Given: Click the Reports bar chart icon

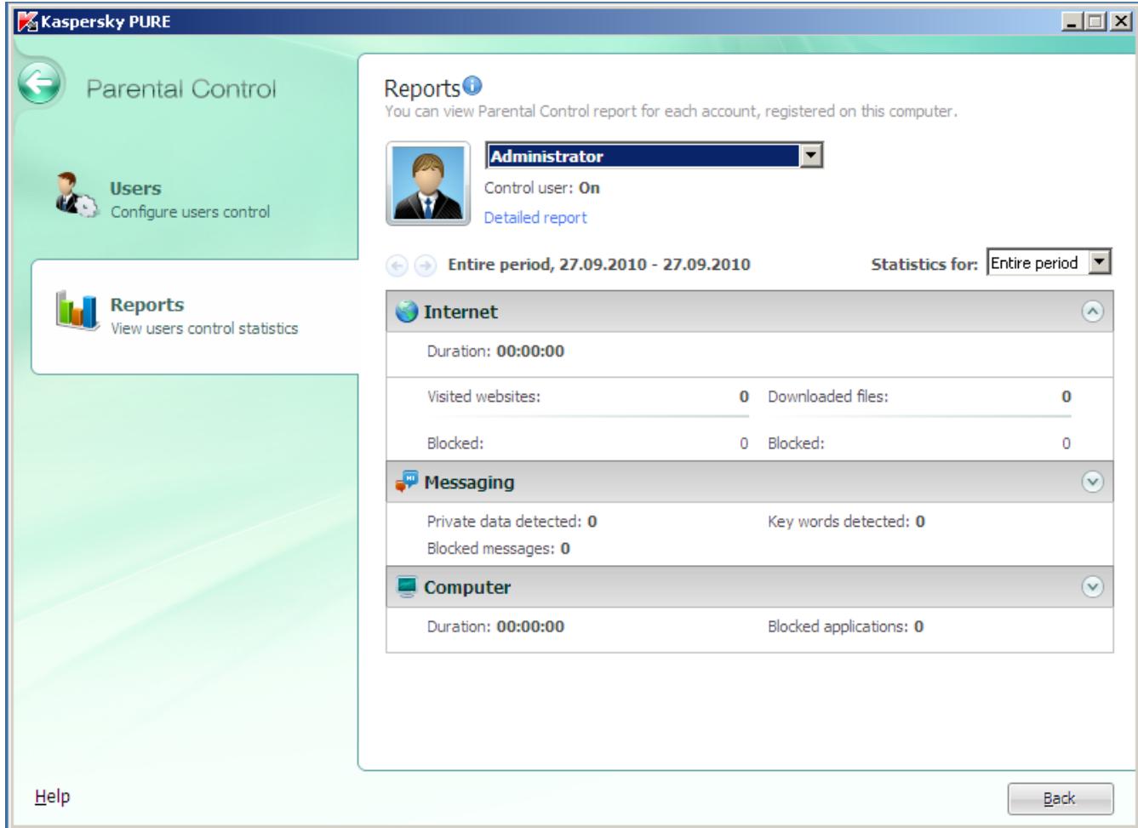Looking at the screenshot, I should [x=78, y=311].
